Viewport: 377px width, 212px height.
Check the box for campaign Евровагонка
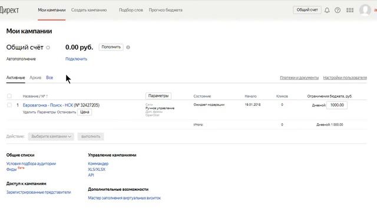click(9, 105)
